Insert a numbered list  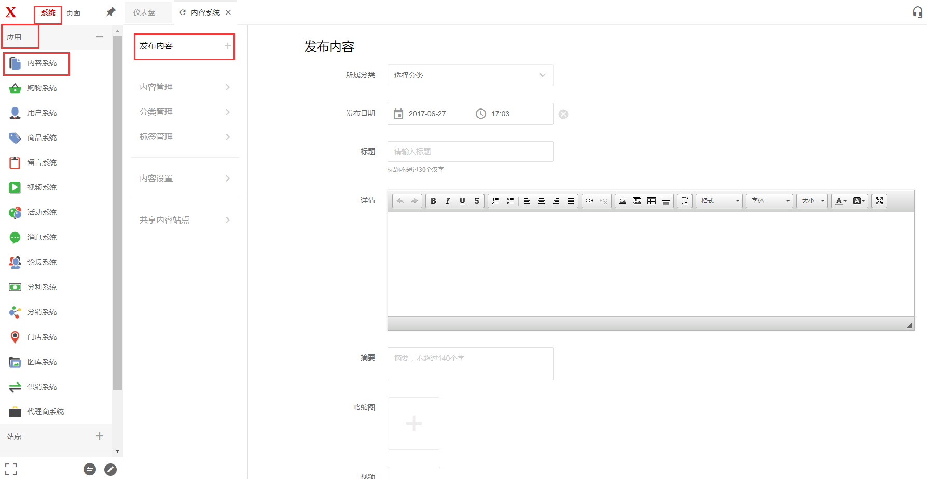click(x=495, y=201)
